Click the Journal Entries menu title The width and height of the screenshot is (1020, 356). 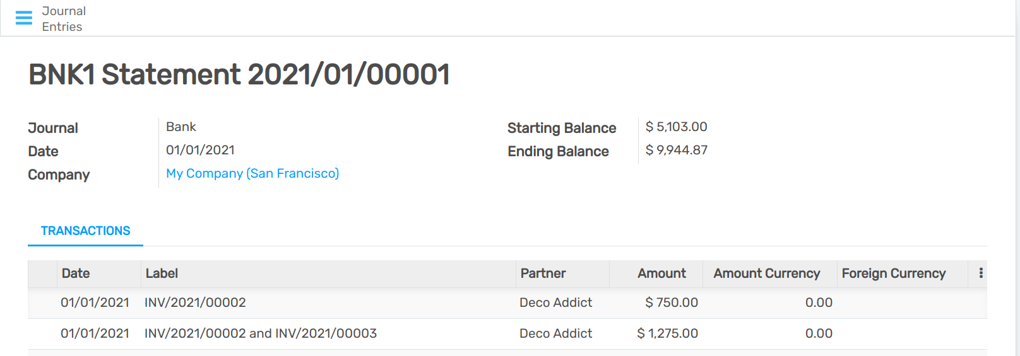tap(63, 19)
